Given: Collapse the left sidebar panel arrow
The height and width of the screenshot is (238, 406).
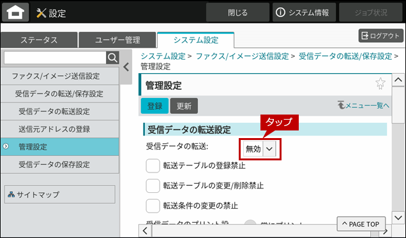Looking at the screenshot, I should coord(126,67).
